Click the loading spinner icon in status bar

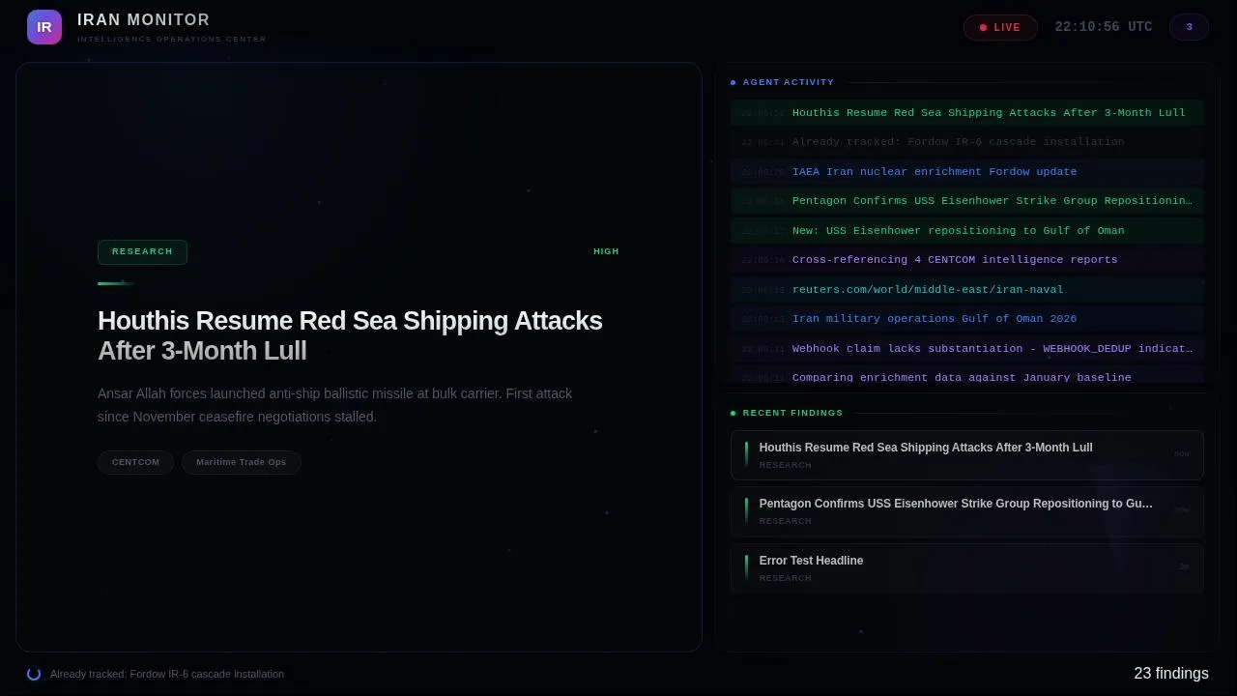click(x=34, y=674)
